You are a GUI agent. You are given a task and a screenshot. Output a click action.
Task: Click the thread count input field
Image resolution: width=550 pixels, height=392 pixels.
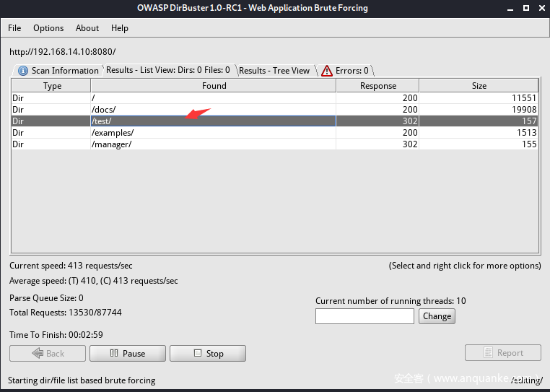coord(365,316)
